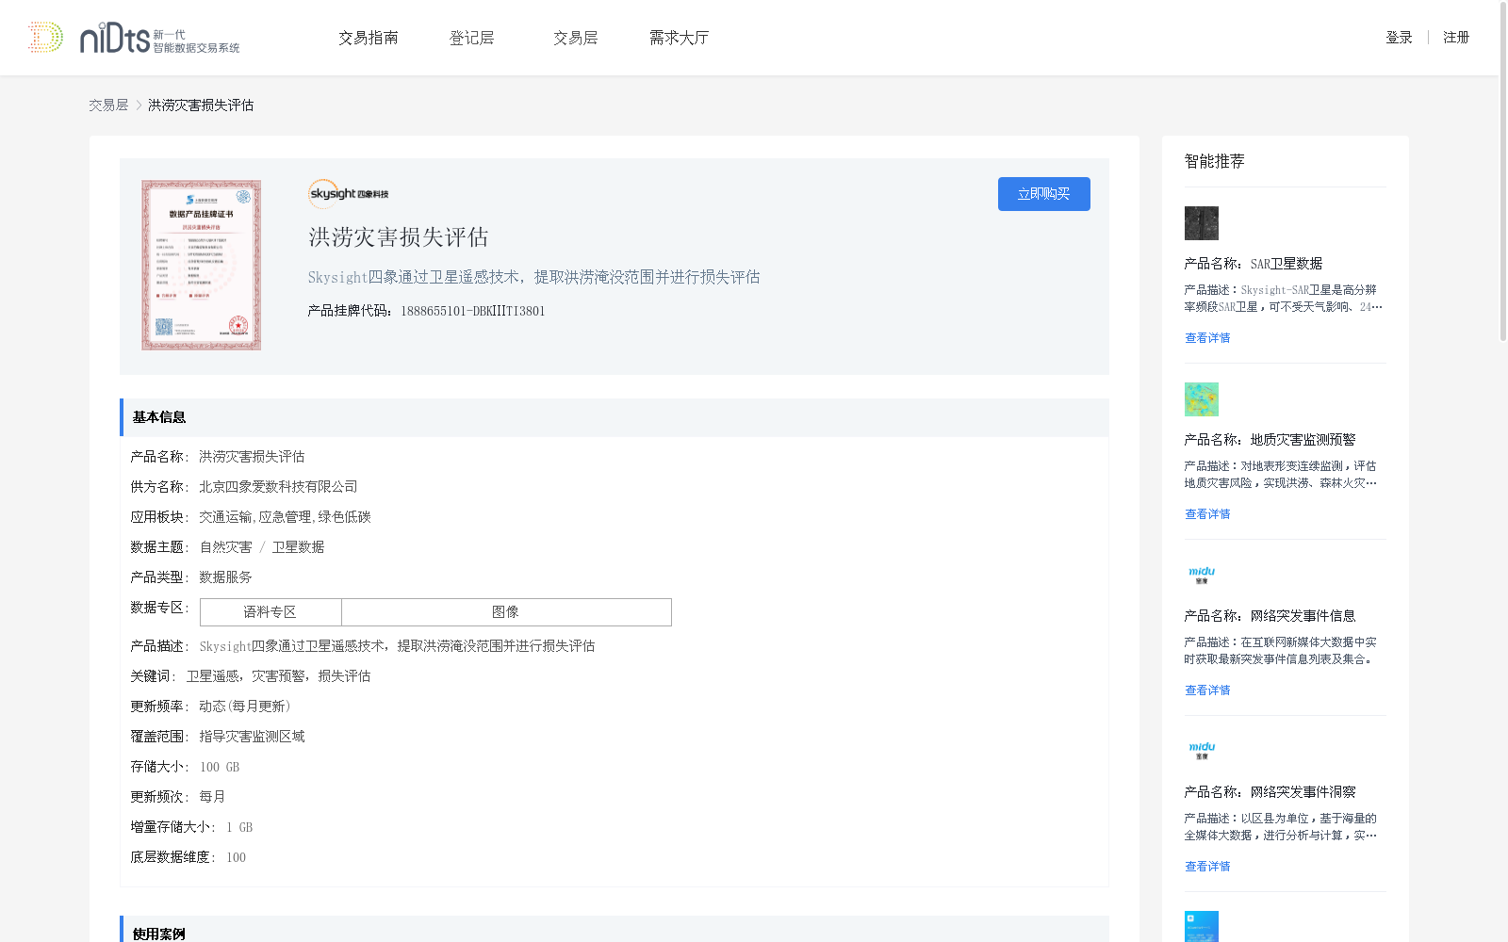Open the 需求大厅 navigation item
Screen dimensions: 1508x942
pyautogui.click(x=679, y=38)
